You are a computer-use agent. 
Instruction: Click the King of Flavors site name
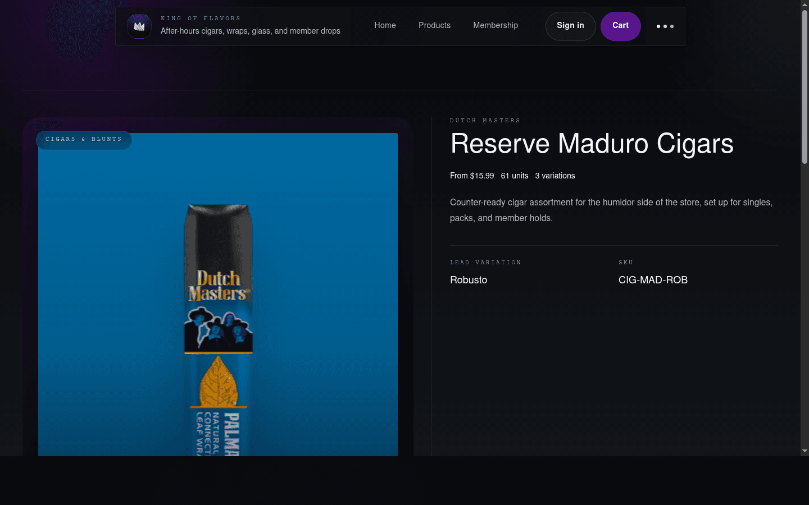[x=201, y=19]
